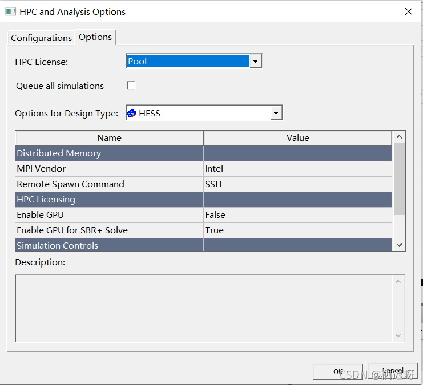
Task: Open the HPC License dropdown arrow
Action: coord(256,61)
